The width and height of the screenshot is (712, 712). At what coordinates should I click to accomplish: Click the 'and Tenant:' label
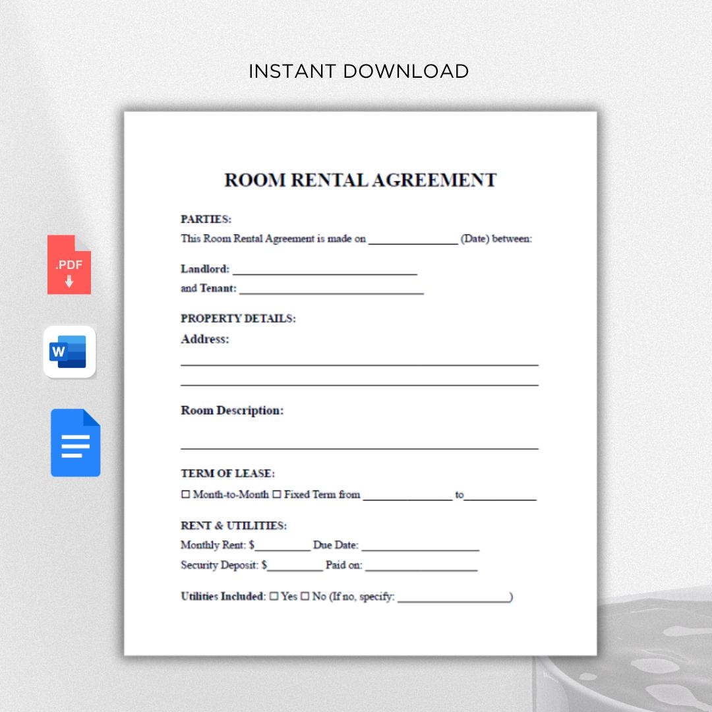coord(209,288)
